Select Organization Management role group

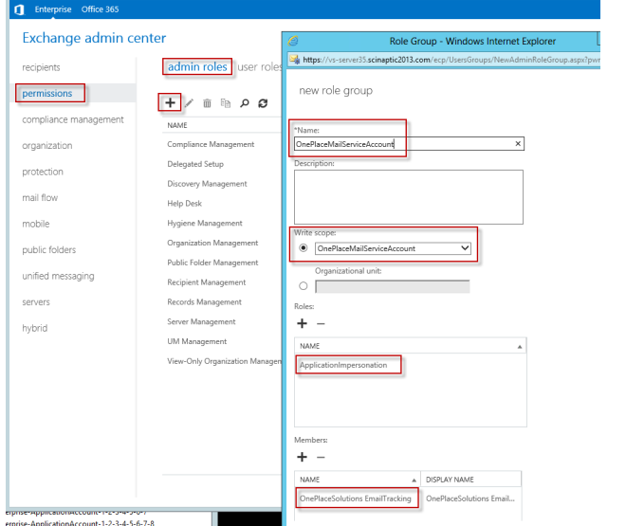212,243
